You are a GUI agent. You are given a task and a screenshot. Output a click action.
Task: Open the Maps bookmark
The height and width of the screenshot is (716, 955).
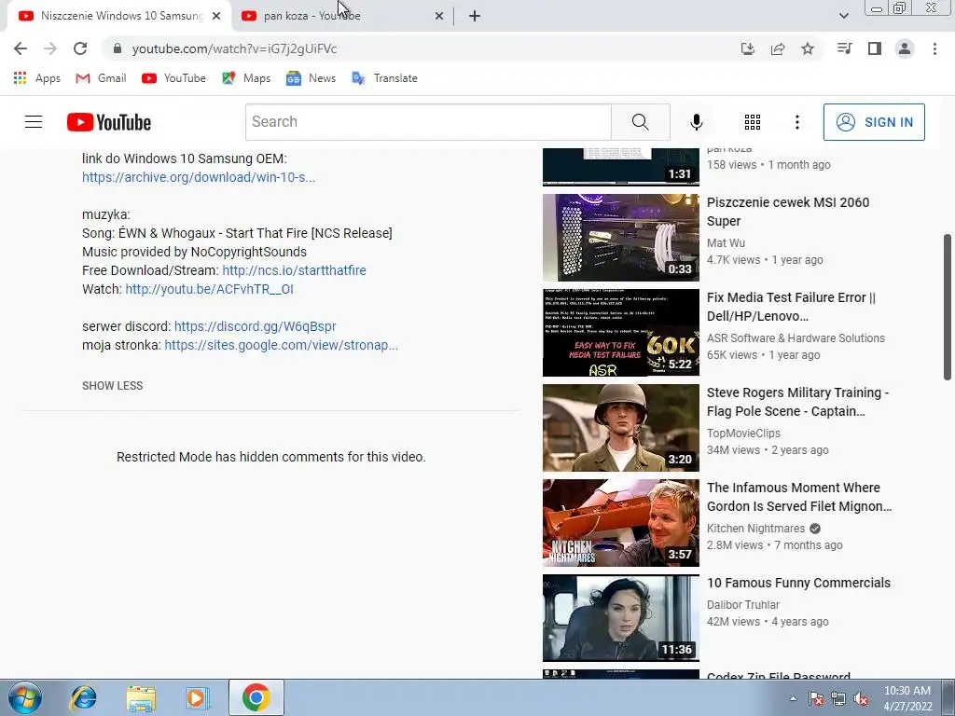[246, 78]
